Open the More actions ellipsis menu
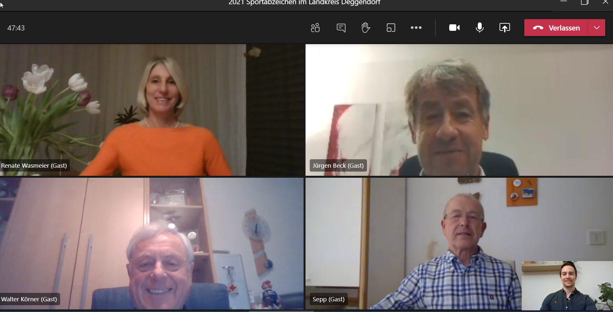Screen dimensions: 613x312 416,28
